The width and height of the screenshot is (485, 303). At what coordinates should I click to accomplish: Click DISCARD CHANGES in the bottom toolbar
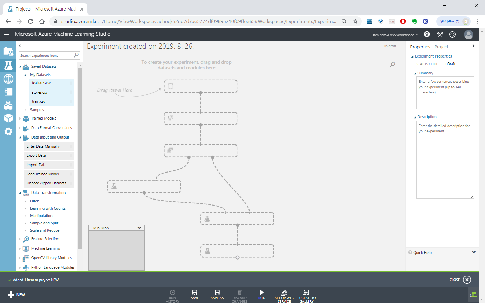coord(240,296)
